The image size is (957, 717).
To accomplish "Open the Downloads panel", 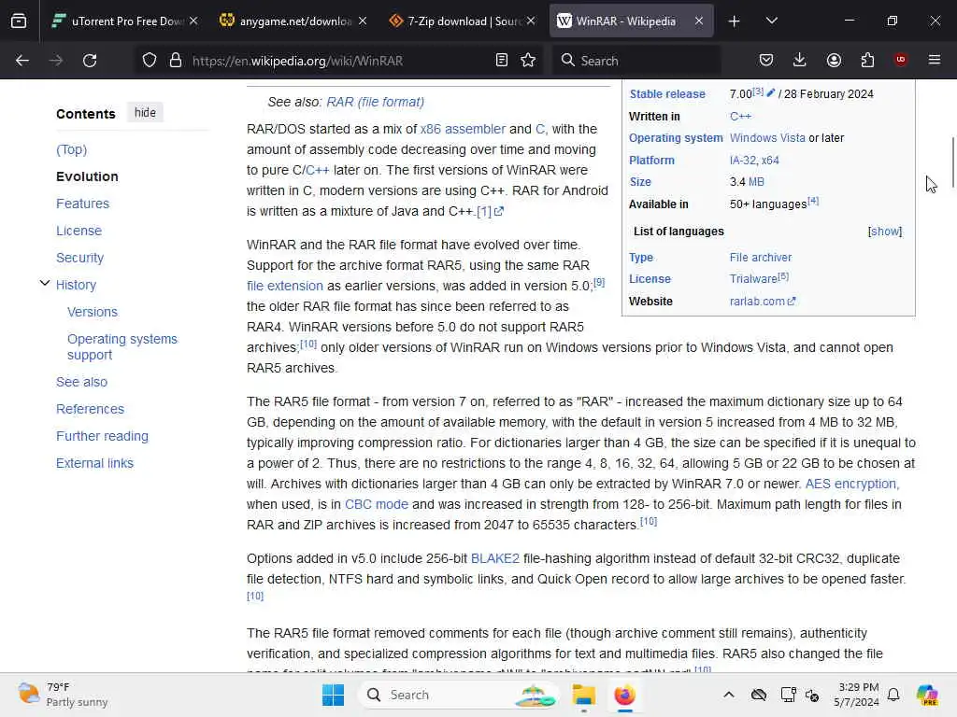I will pyautogui.click(x=800, y=61).
